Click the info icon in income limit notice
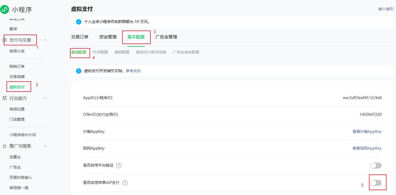This screenshot has width=396, height=195. tap(79, 22)
